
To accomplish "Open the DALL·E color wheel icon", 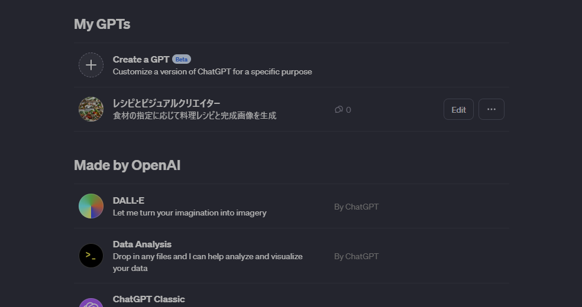I will point(91,206).
